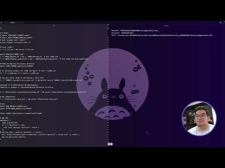
Task: Click the Arn line in the right pane
Action: [162, 35]
